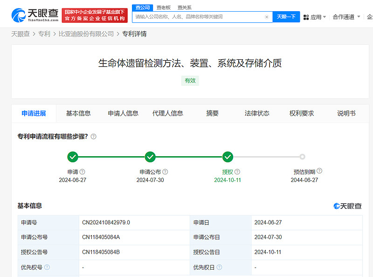
Task: Go to 专利 breadcrumb link
Action: click(44, 34)
